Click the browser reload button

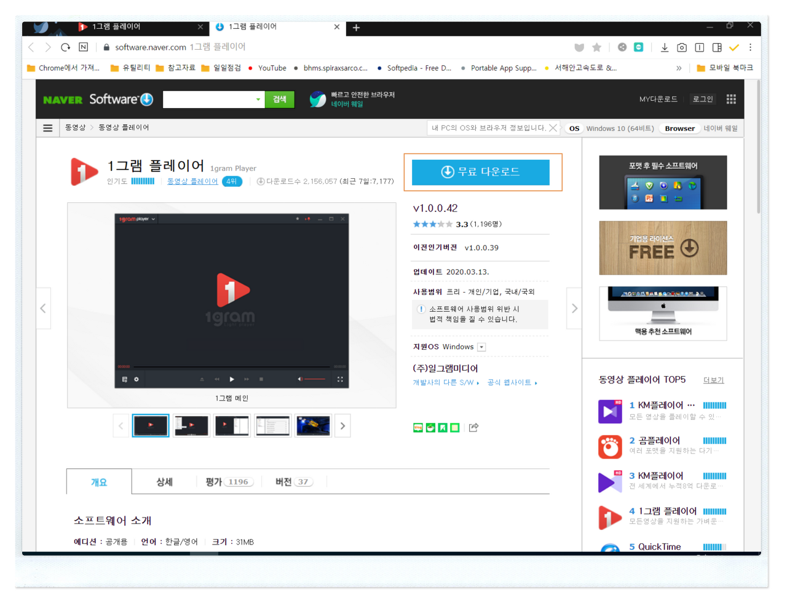66,47
